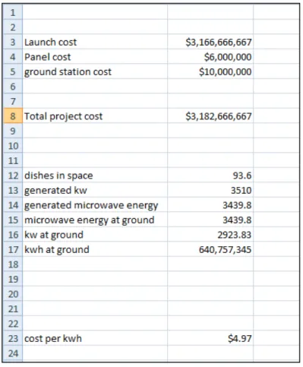Select row 1 via its row header

(x=13, y=12)
